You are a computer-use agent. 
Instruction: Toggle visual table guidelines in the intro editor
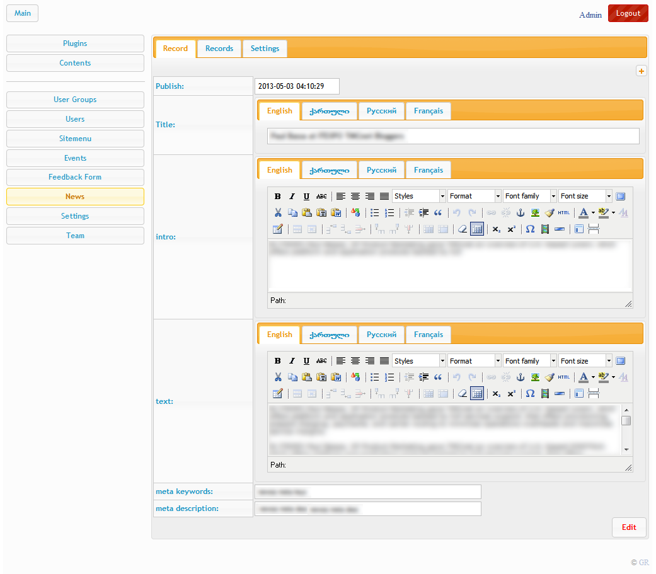tap(477, 229)
